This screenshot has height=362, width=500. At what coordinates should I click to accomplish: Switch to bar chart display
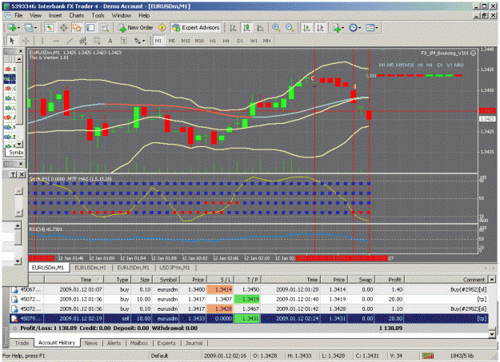233,28
